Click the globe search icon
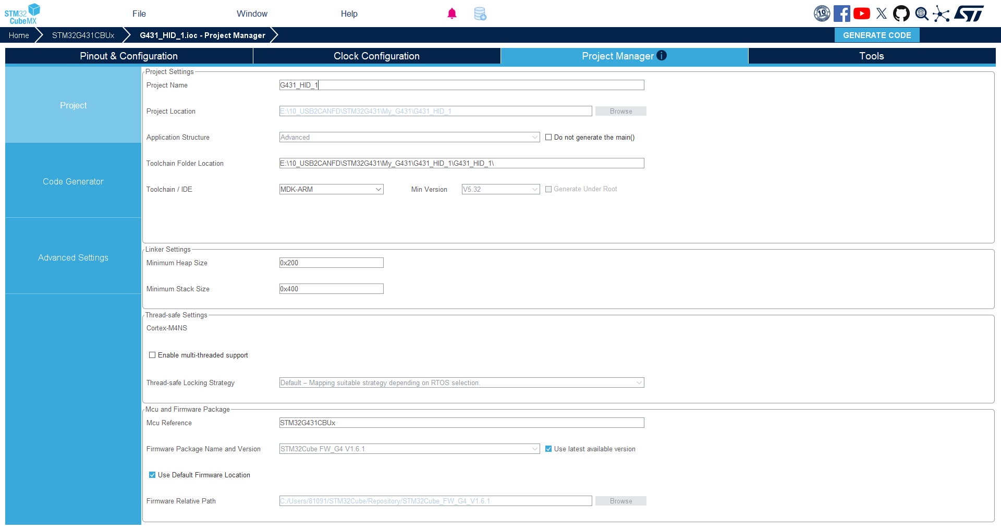The height and width of the screenshot is (530, 1001). [922, 14]
